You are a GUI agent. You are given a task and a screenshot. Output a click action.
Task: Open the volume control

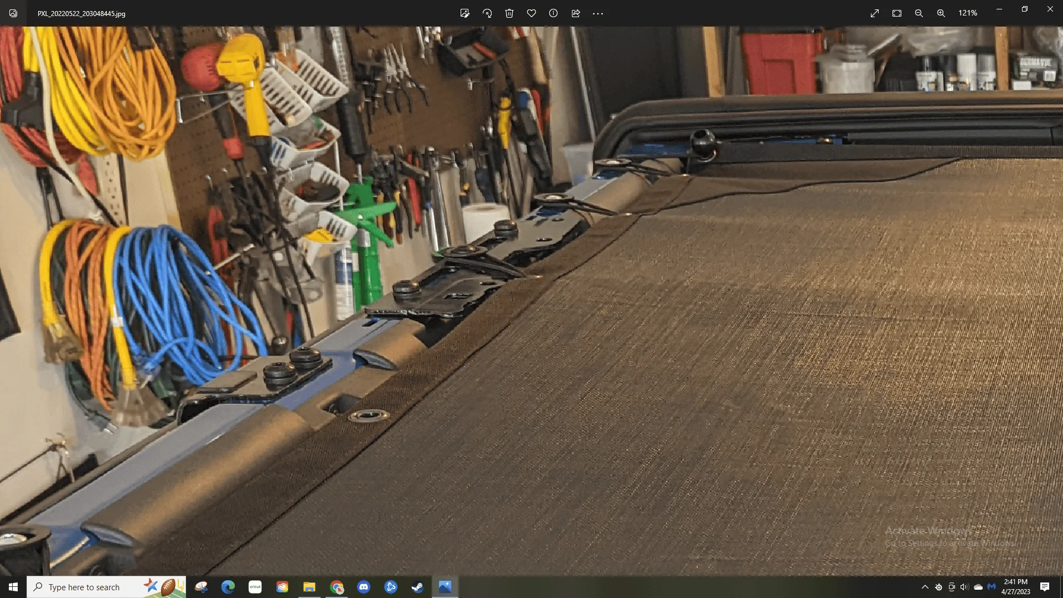(x=965, y=587)
